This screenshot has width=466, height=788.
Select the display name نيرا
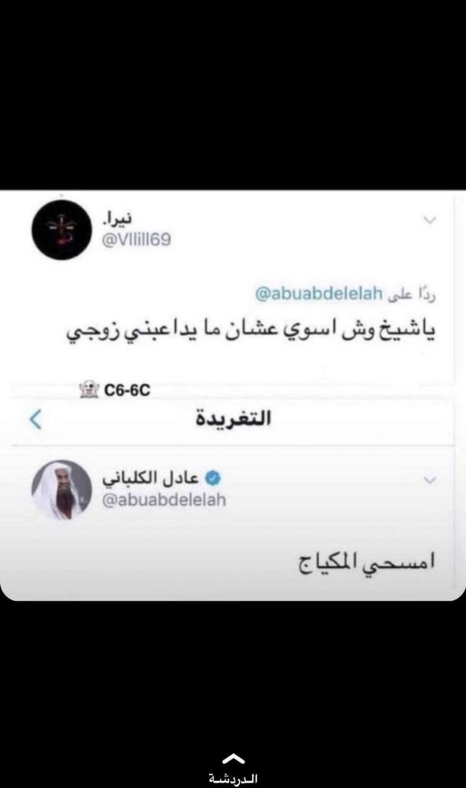coord(118,219)
